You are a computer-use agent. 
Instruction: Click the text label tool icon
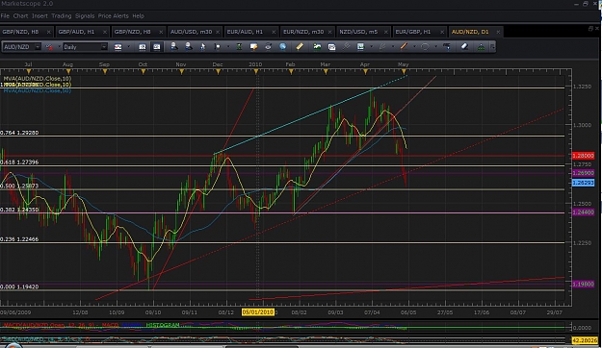447,47
